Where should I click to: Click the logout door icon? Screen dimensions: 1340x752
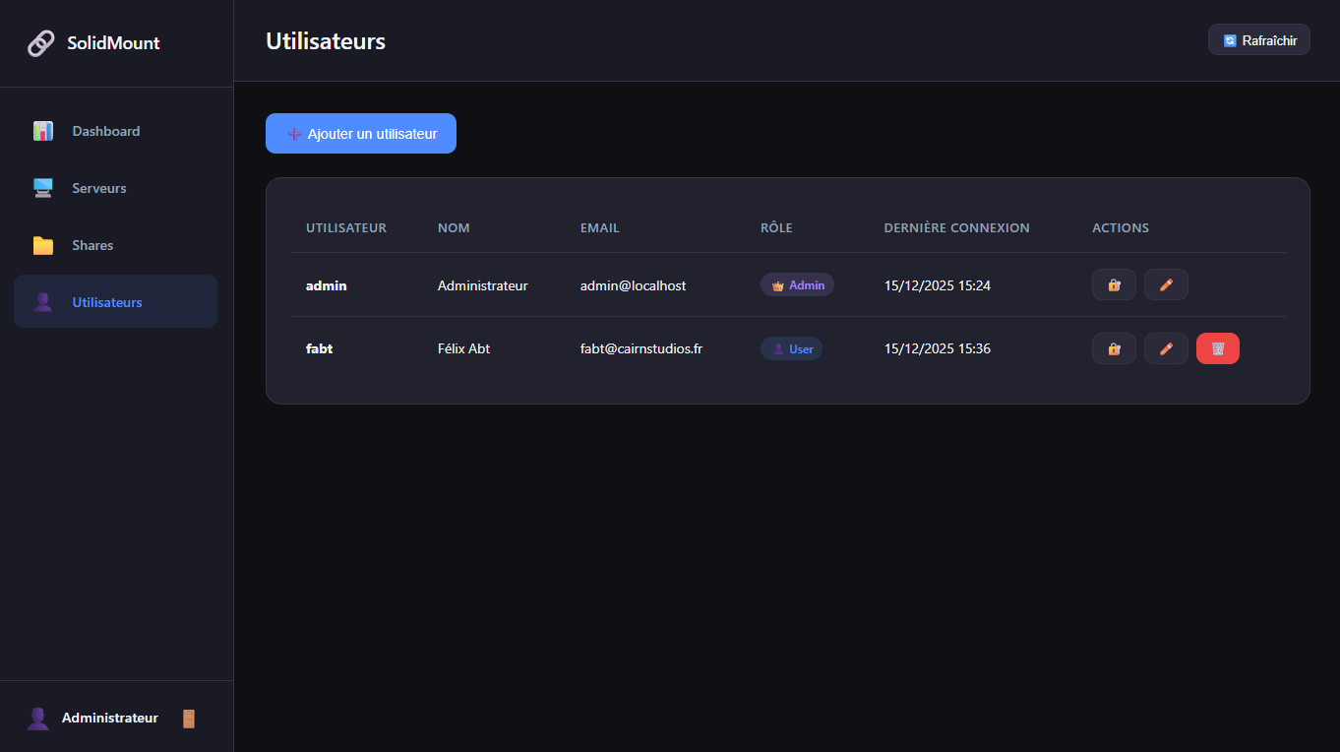tap(189, 719)
